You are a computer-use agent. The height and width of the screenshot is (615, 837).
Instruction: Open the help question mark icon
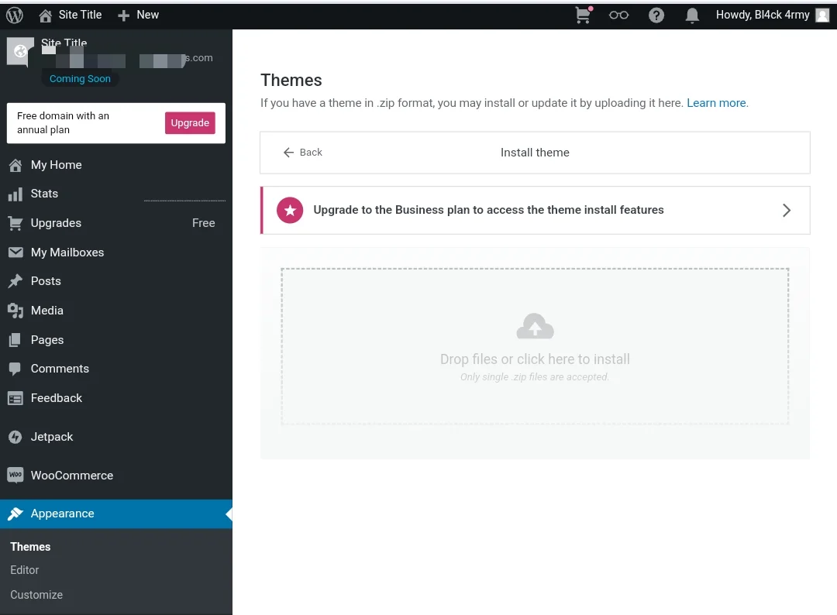656,15
